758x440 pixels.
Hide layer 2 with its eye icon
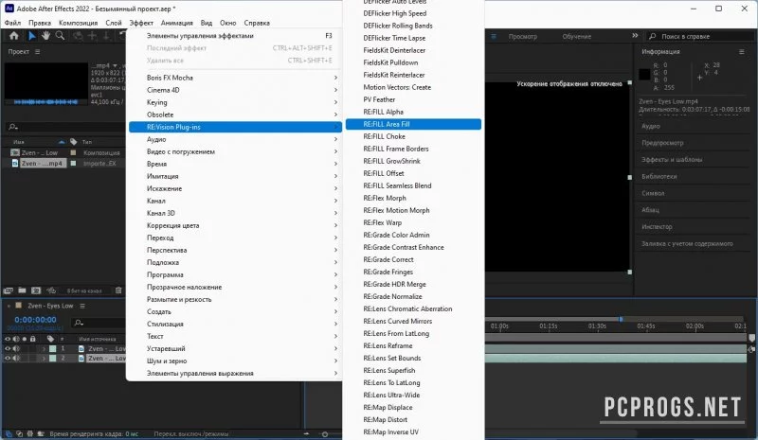point(8,359)
